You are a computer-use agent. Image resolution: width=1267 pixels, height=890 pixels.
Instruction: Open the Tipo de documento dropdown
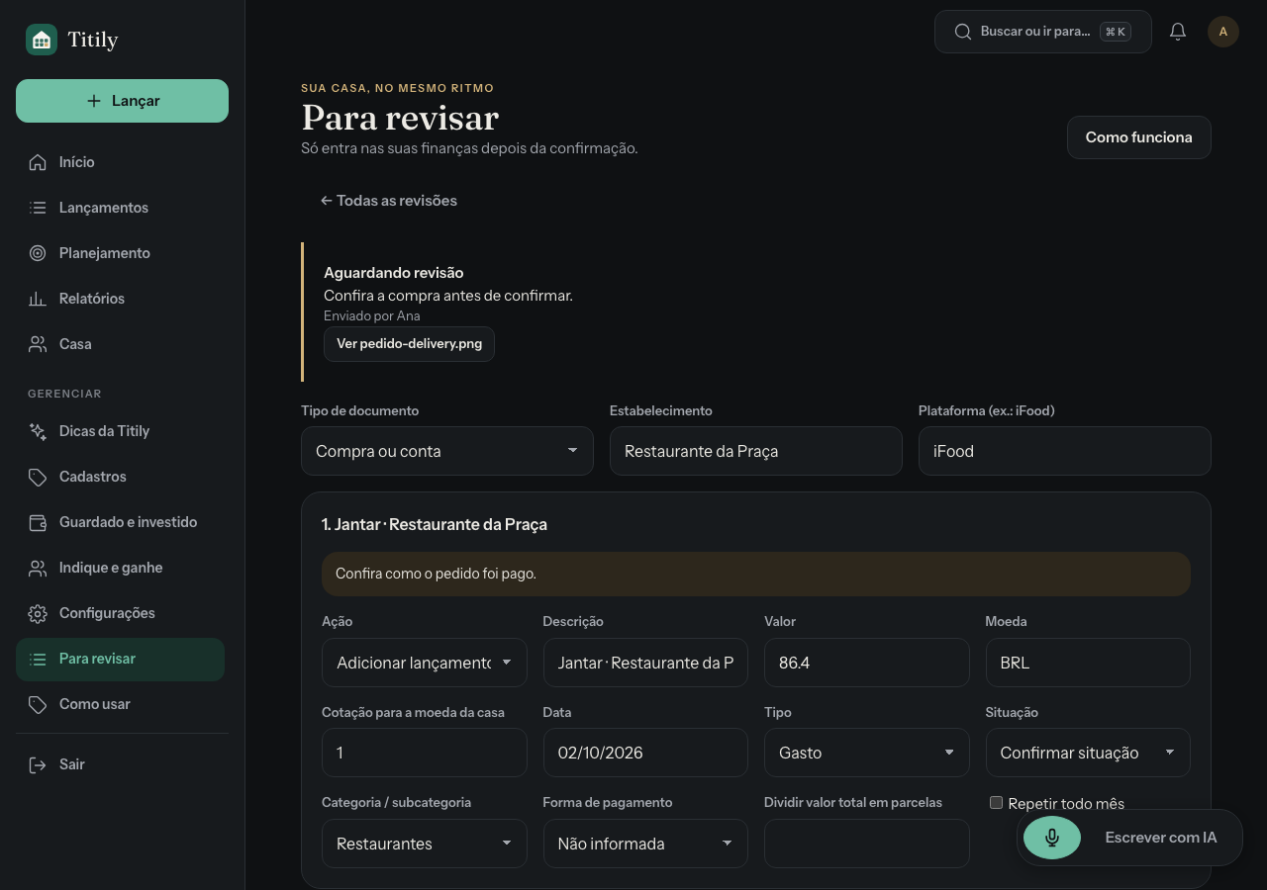point(447,451)
